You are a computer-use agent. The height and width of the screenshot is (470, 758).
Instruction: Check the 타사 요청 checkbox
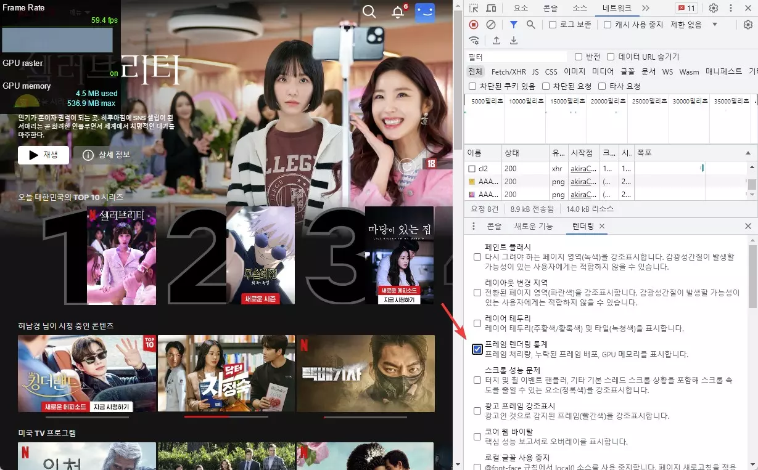(603, 86)
